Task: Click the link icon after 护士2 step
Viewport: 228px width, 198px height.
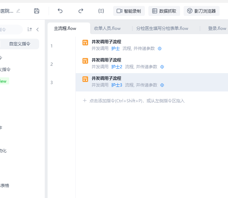Action: (162, 67)
